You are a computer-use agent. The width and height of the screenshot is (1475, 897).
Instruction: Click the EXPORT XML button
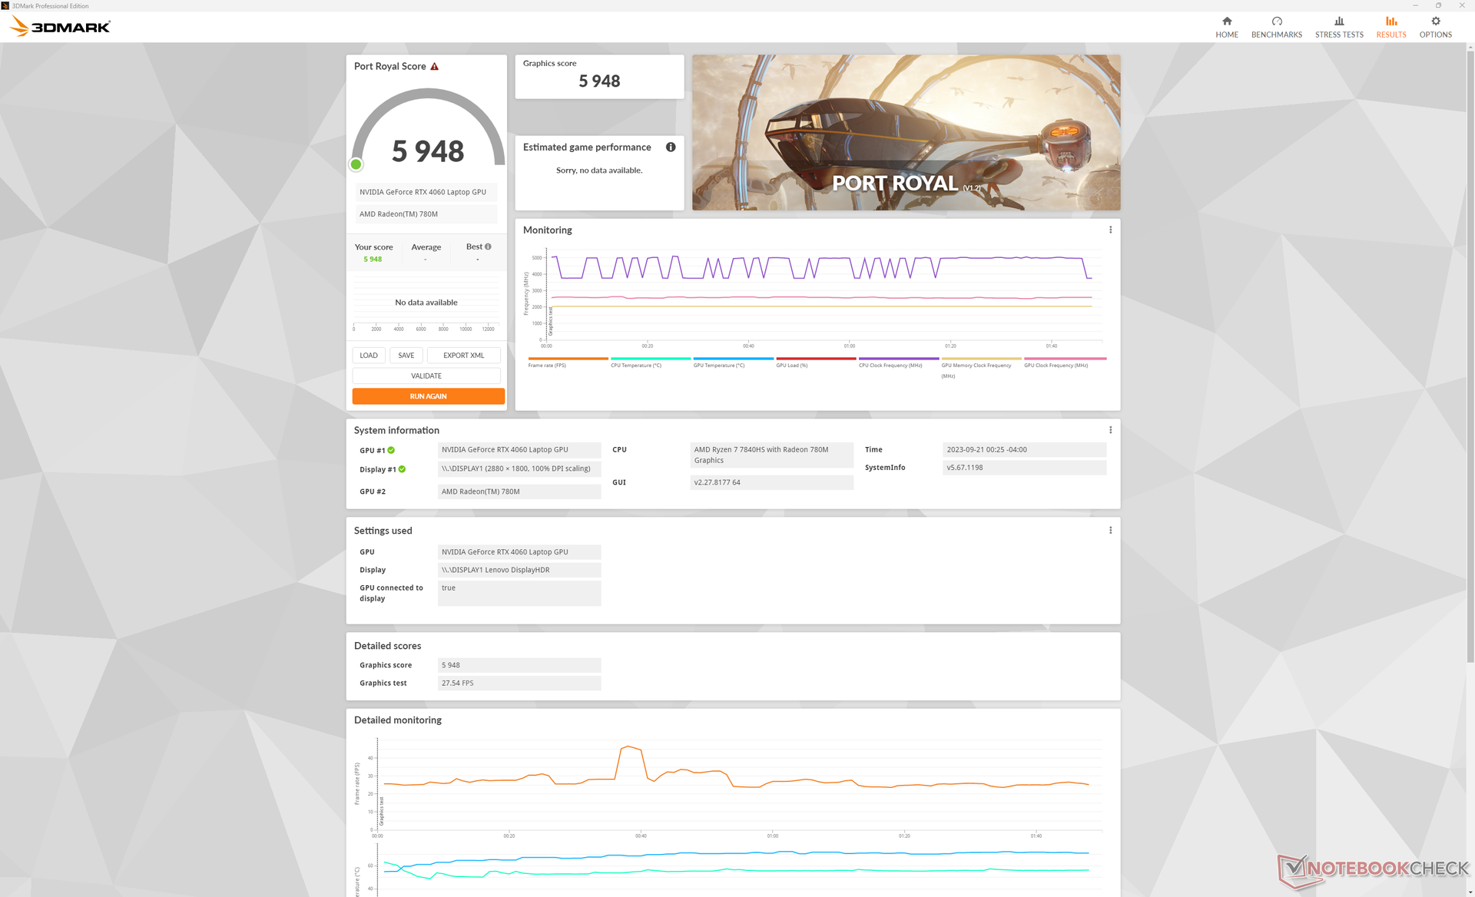[x=463, y=356]
